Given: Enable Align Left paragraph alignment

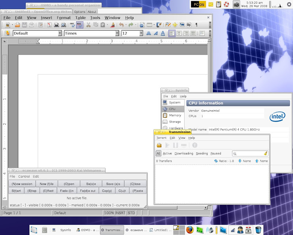Looking at the screenshot, I should pos(172,33).
